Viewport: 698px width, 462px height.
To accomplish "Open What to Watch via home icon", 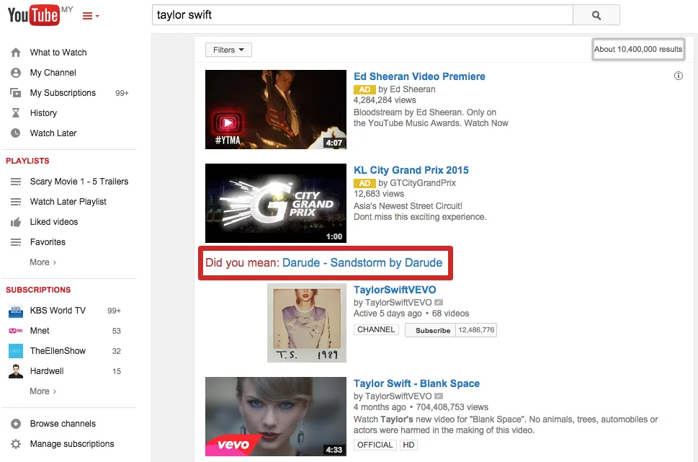I will pos(14,52).
